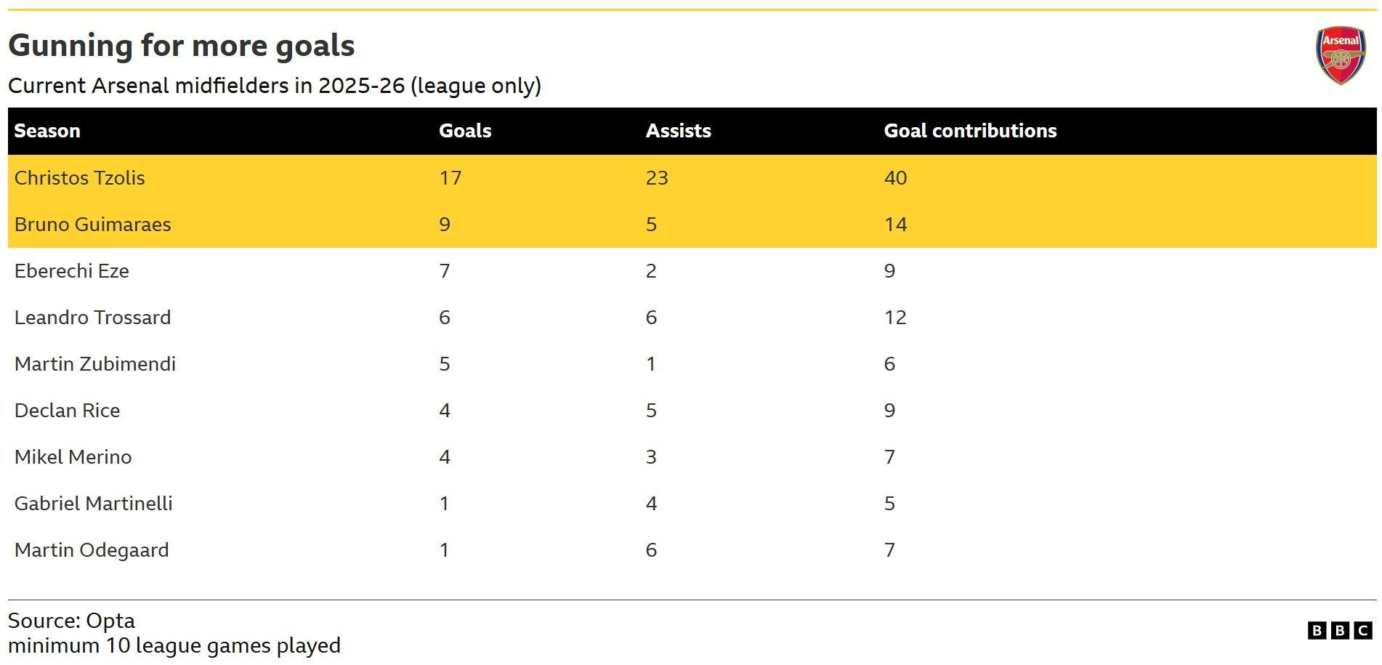Click the Source: Opta credit text
Viewport: 1382px width, 665px height.
(x=71, y=621)
